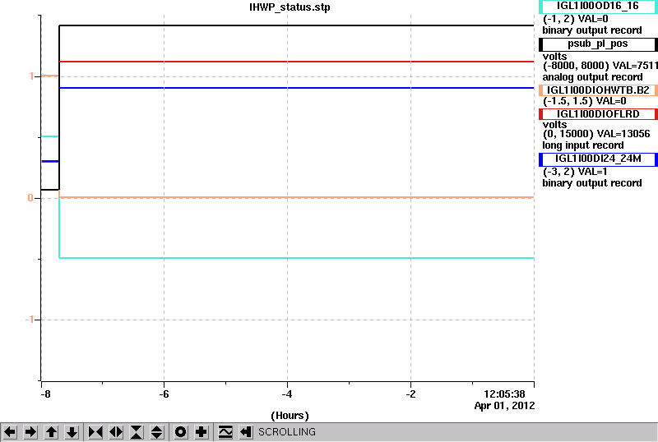Image resolution: width=658 pixels, height=442 pixels.
Task: Click the return-to-scrolling arrow icon
Action: (246, 432)
